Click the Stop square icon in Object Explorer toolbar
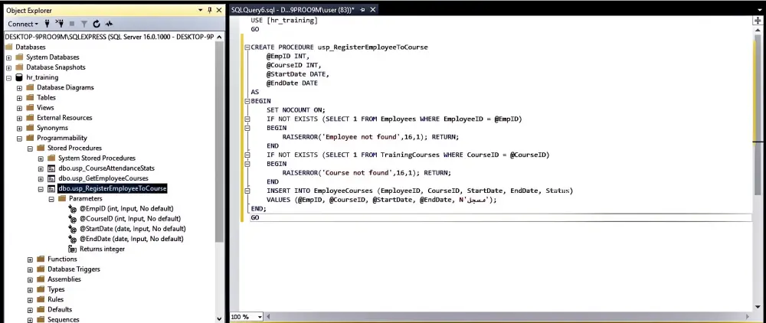This screenshot has width=766, height=323. pyautogui.click(x=72, y=24)
